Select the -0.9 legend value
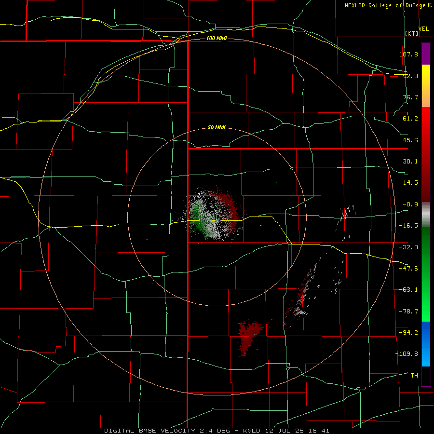 click(410, 204)
